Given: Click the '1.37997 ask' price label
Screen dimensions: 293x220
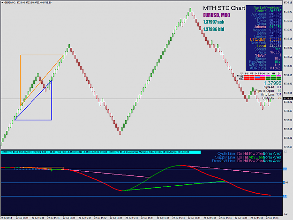Looking at the screenshot, I should [x=214, y=22].
